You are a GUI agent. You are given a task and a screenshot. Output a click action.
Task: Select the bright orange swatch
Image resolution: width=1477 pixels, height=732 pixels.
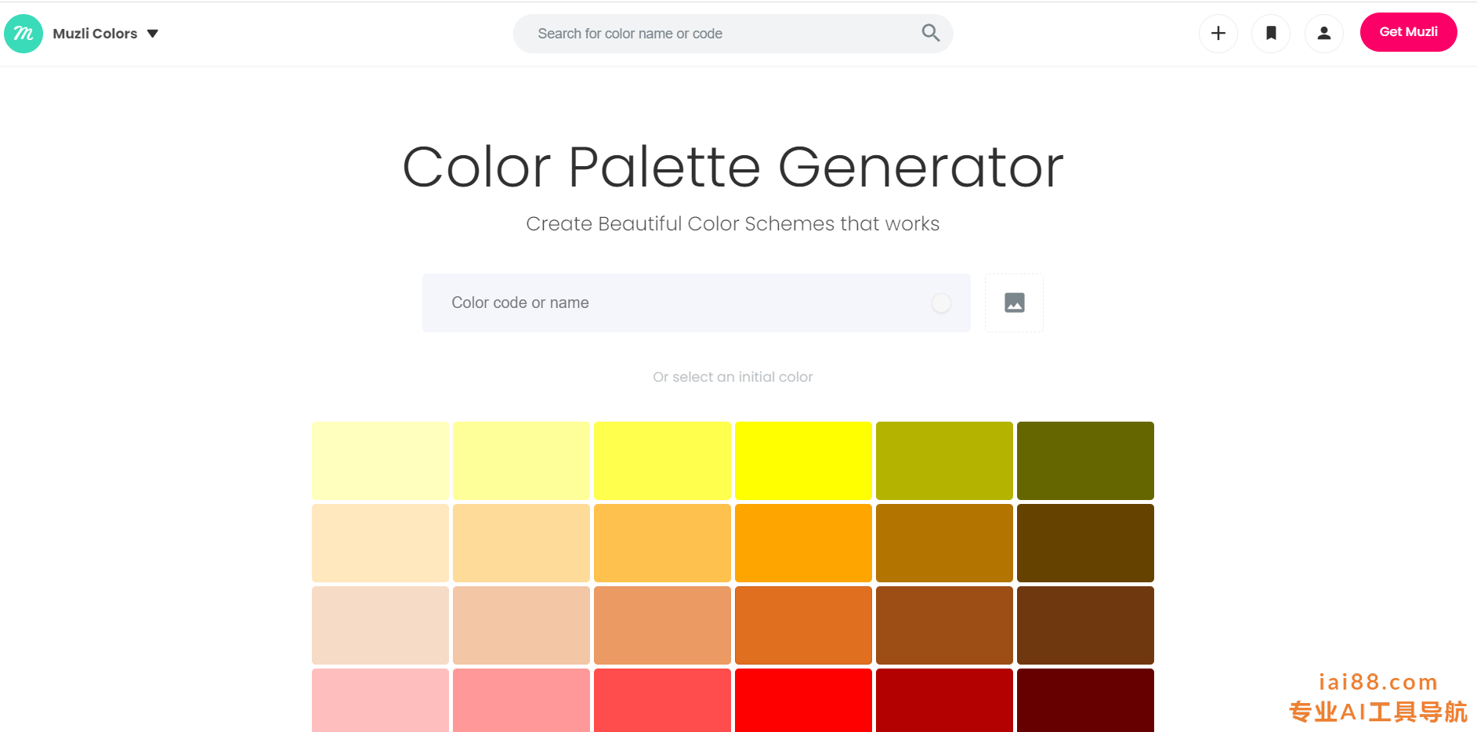(803, 543)
